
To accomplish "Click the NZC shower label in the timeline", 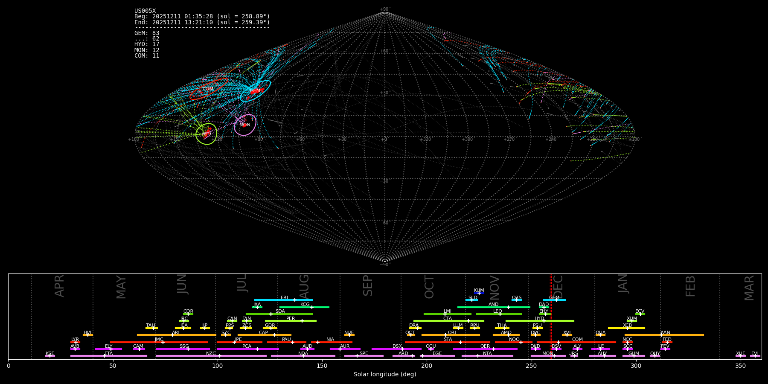I will click(211, 354).
